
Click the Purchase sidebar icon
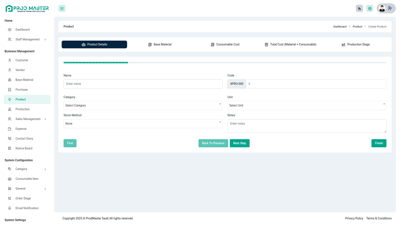(9, 89)
